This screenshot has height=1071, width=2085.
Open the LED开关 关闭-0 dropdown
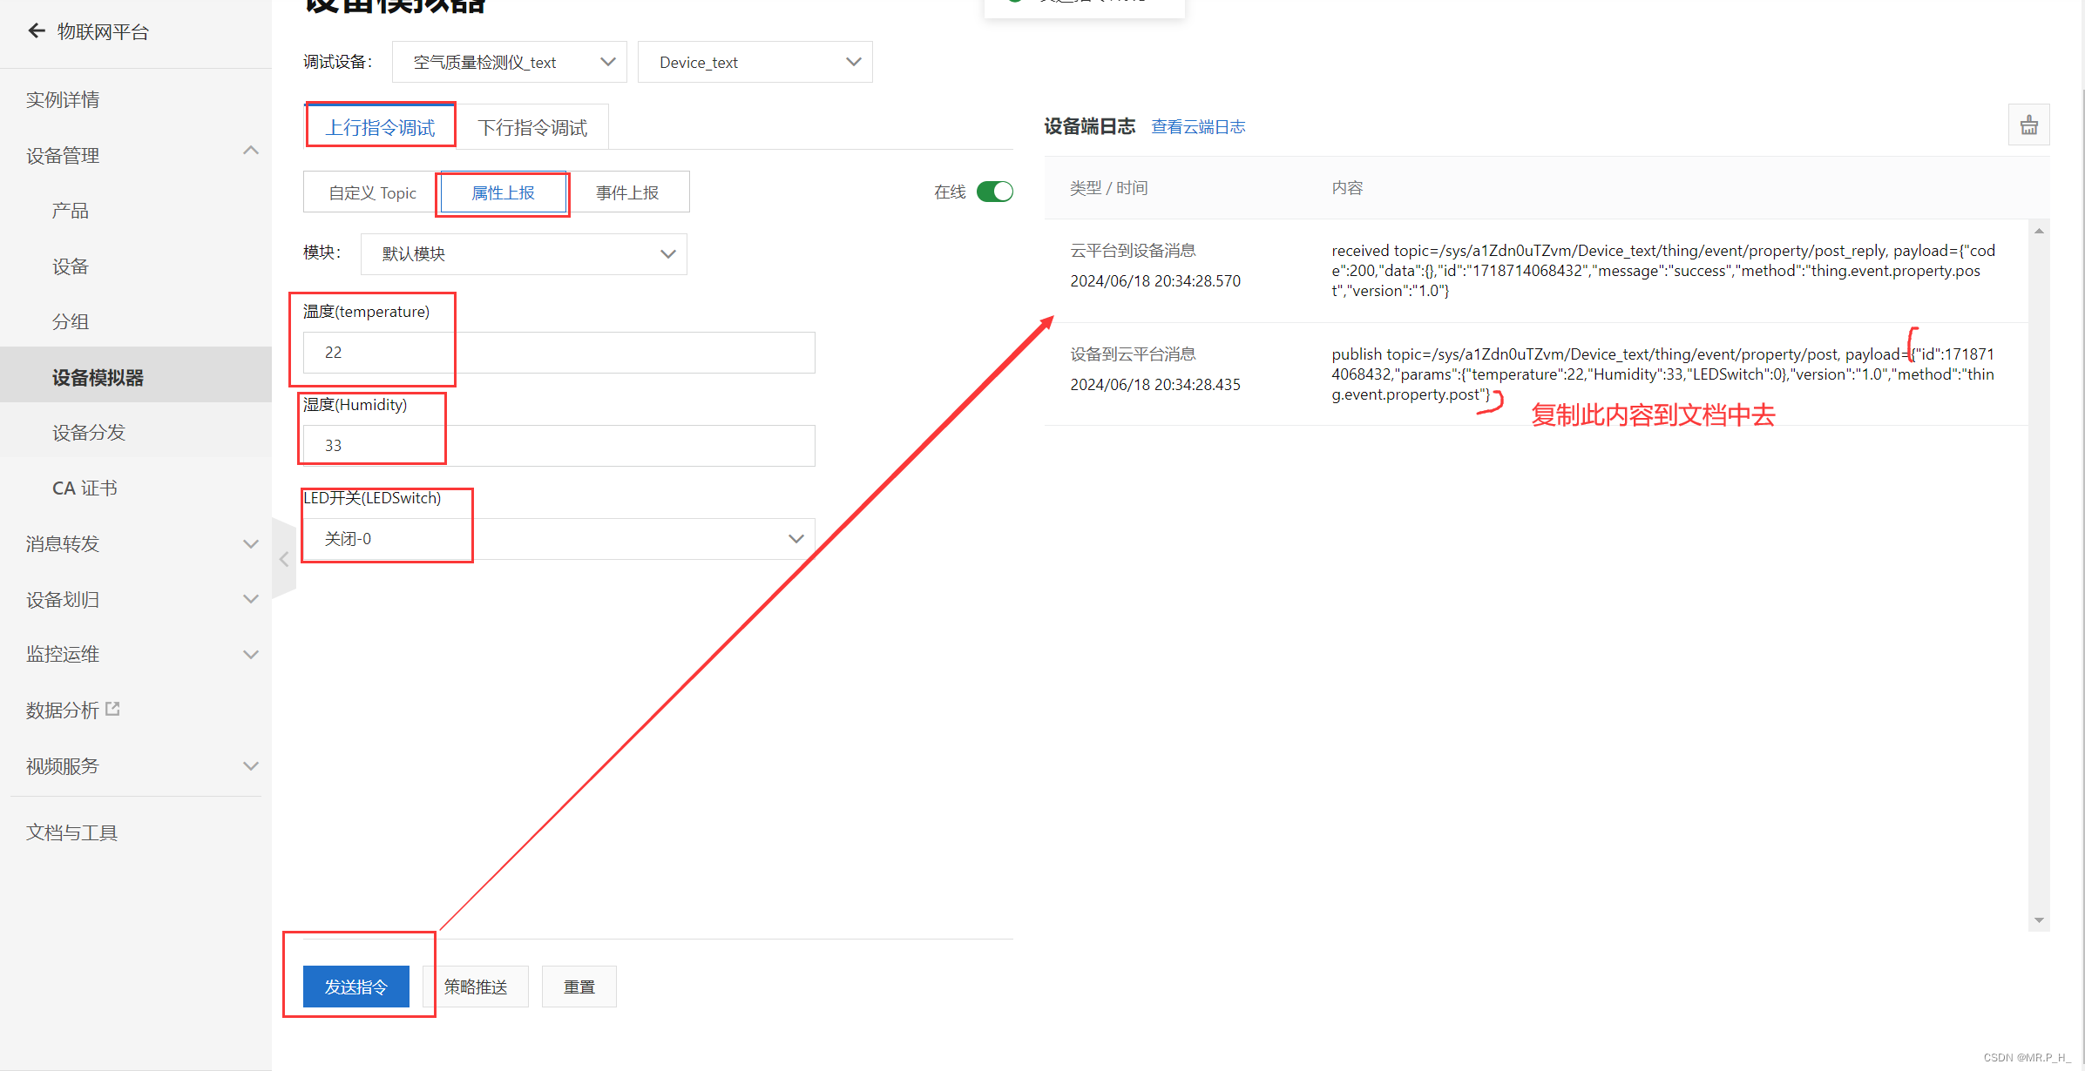[x=558, y=539]
